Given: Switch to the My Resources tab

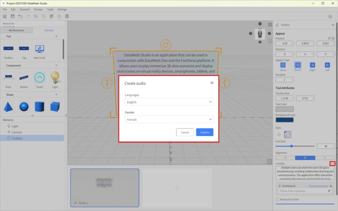Looking at the screenshot, I should coord(16,30).
